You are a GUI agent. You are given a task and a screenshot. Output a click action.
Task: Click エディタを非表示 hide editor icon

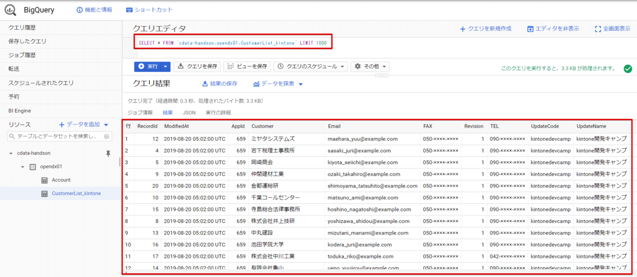(x=530, y=29)
